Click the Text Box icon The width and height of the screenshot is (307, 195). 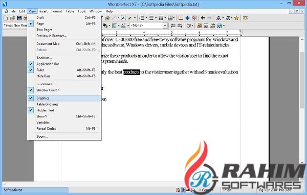click(123, 18)
